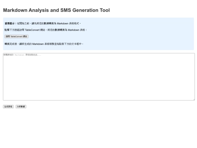
Task: Grab the text area resize handle corner
Action: [194, 99]
